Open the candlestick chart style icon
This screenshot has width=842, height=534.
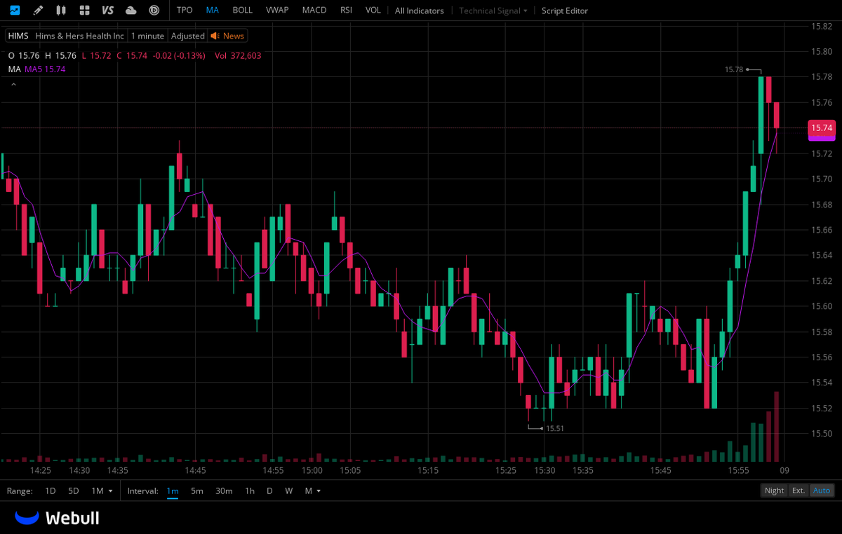[61, 11]
